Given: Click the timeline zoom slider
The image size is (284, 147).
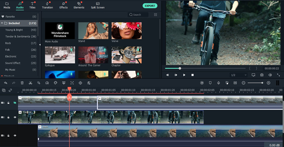Looking at the screenshot, I should click(256, 83).
